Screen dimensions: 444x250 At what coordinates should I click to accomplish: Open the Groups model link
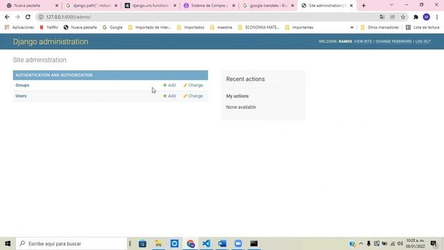pos(22,85)
